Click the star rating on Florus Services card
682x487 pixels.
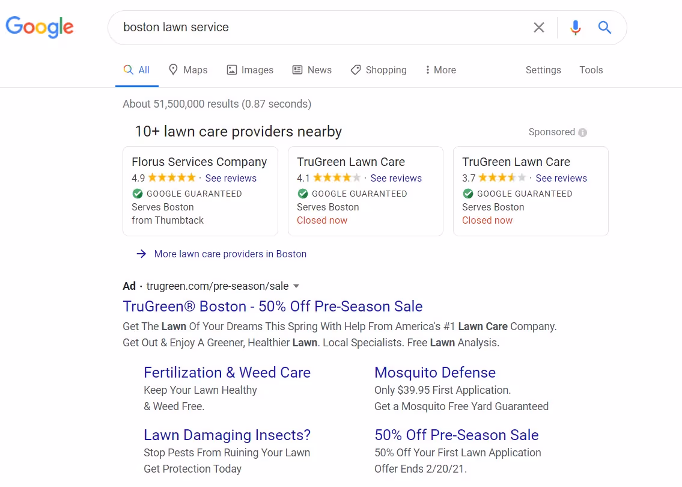point(172,177)
